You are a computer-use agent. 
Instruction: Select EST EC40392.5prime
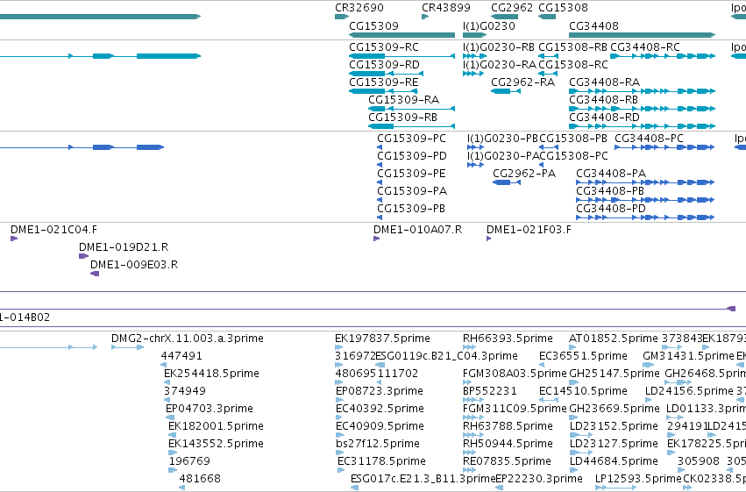(x=339, y=417)
